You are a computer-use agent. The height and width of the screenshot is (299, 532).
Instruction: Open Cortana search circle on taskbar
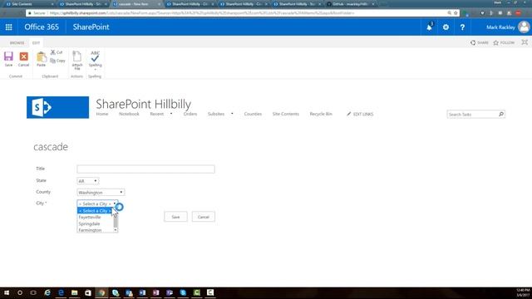click(x=20, y=292)
